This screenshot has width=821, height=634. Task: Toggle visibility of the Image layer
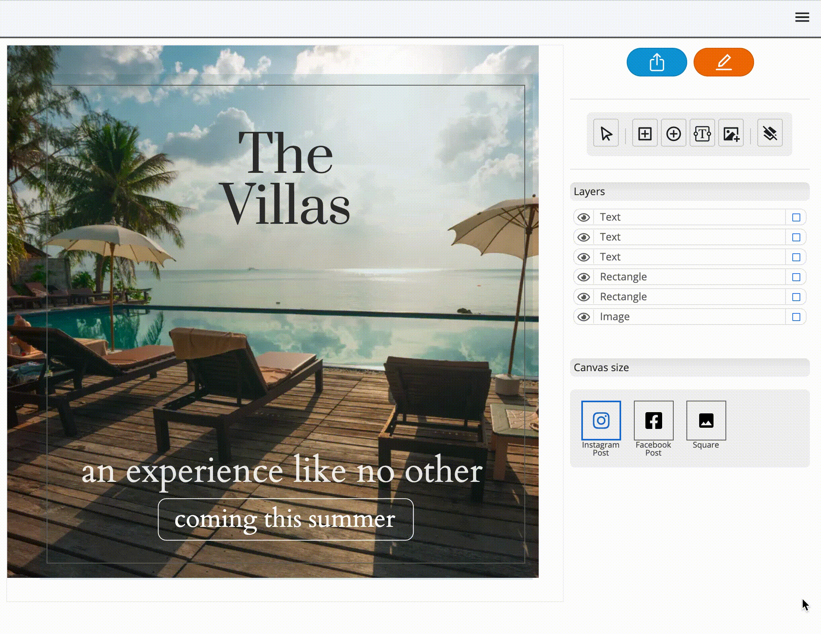[x=584, y=317]
